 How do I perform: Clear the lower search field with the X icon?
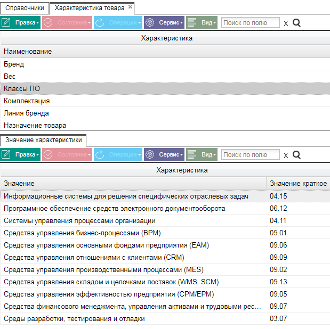click(286, 155)
